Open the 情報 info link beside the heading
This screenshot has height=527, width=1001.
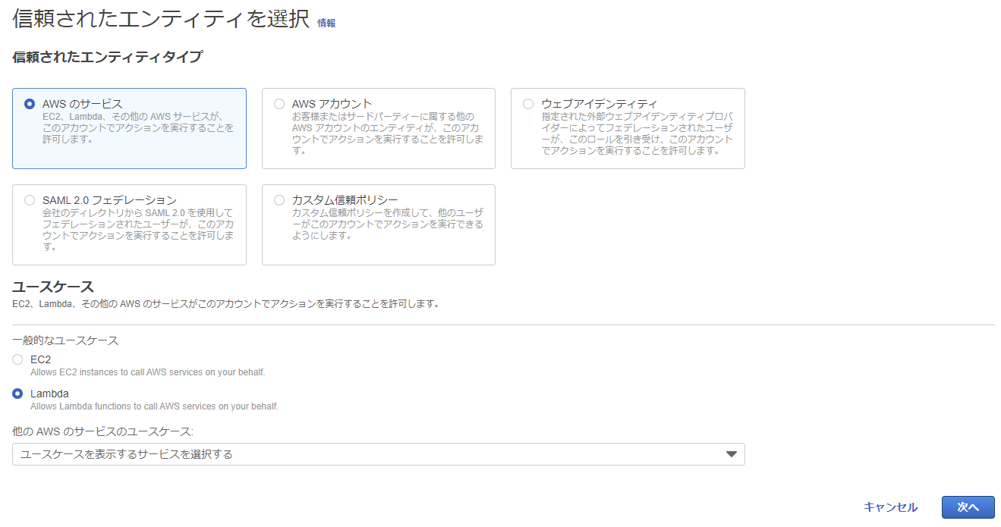click(x=326, y=23)
